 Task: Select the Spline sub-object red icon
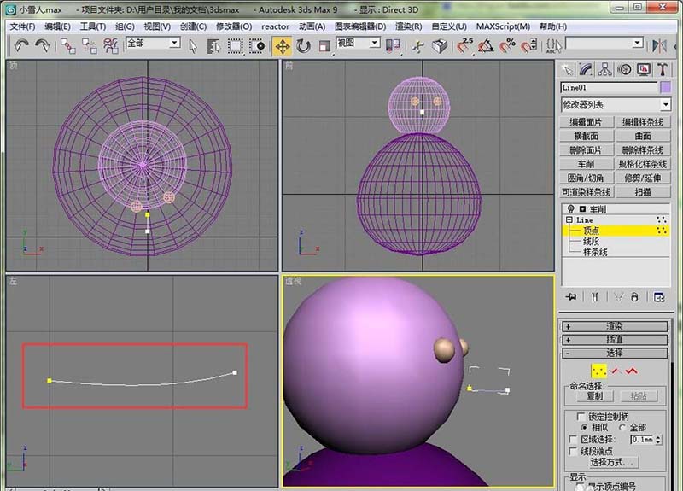[x=632, y=371]
